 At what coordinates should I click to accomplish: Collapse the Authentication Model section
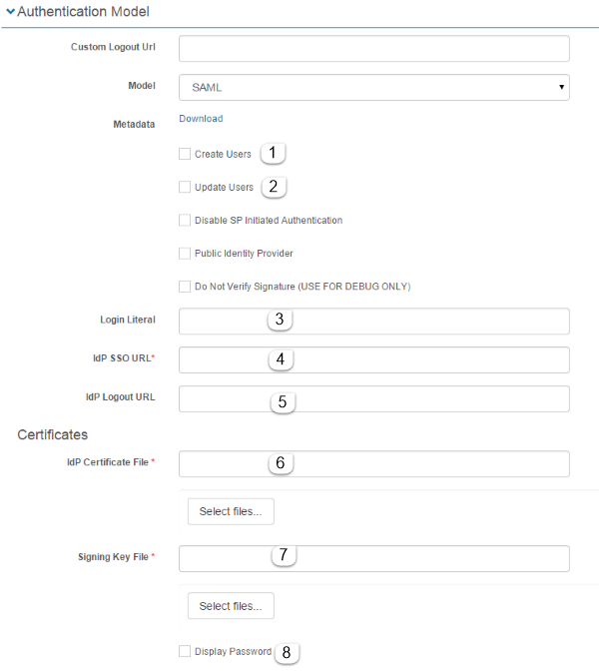11,12
